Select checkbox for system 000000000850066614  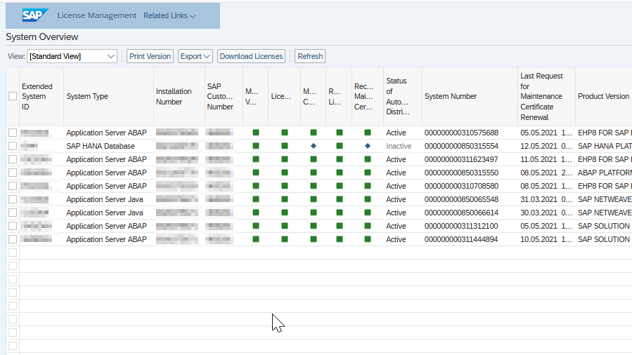click(x=13, y=213)
